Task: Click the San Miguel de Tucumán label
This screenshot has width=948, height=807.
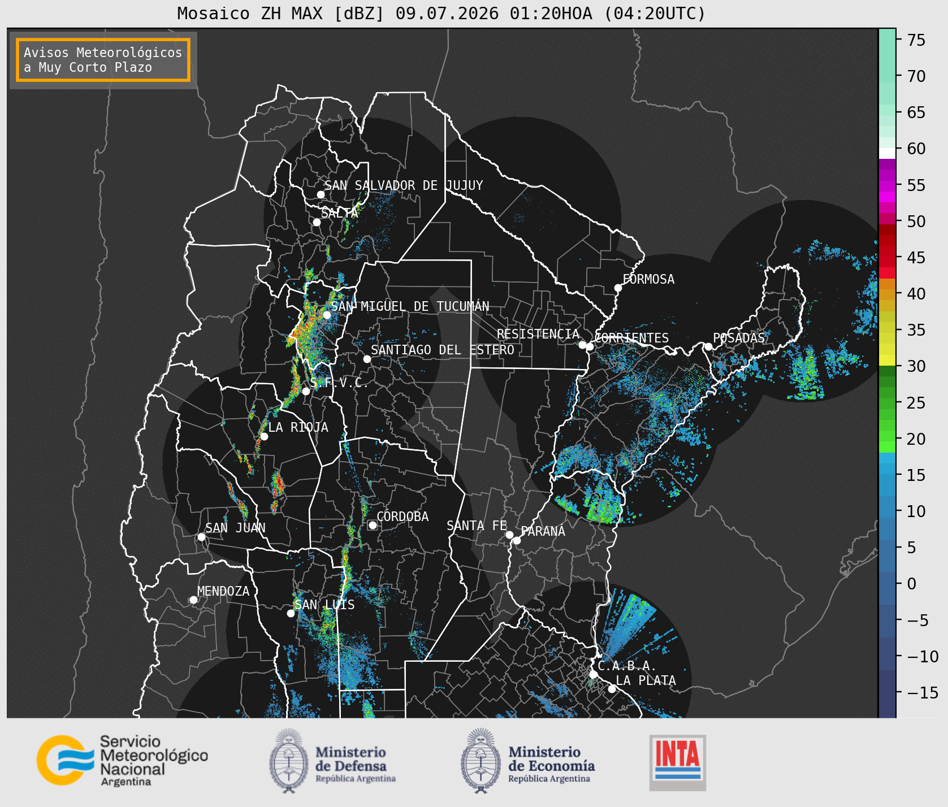Action: pos(410,306)
